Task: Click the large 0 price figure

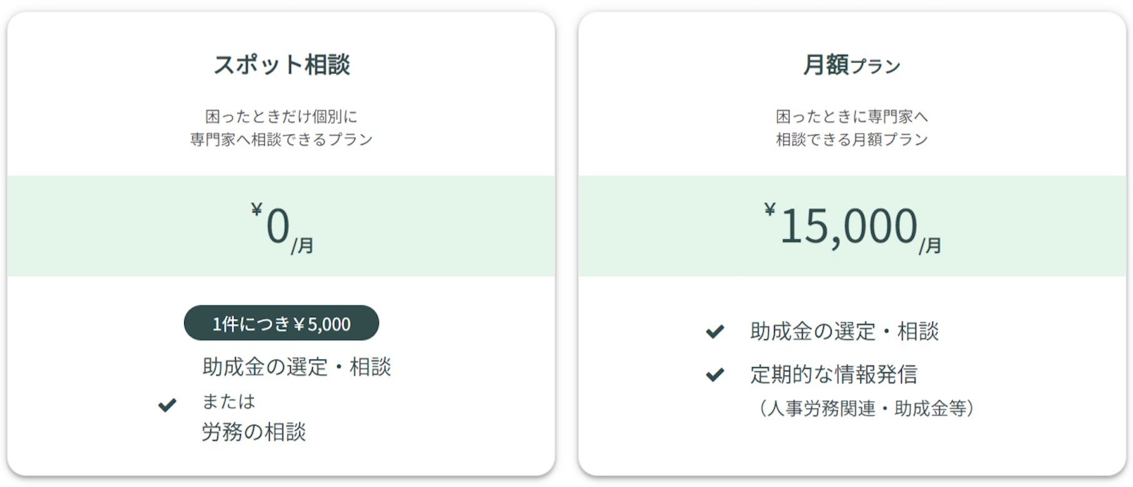Action: (278, 226)
